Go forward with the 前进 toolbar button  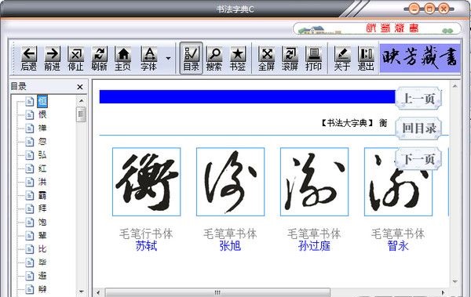(x=53, y=59)
